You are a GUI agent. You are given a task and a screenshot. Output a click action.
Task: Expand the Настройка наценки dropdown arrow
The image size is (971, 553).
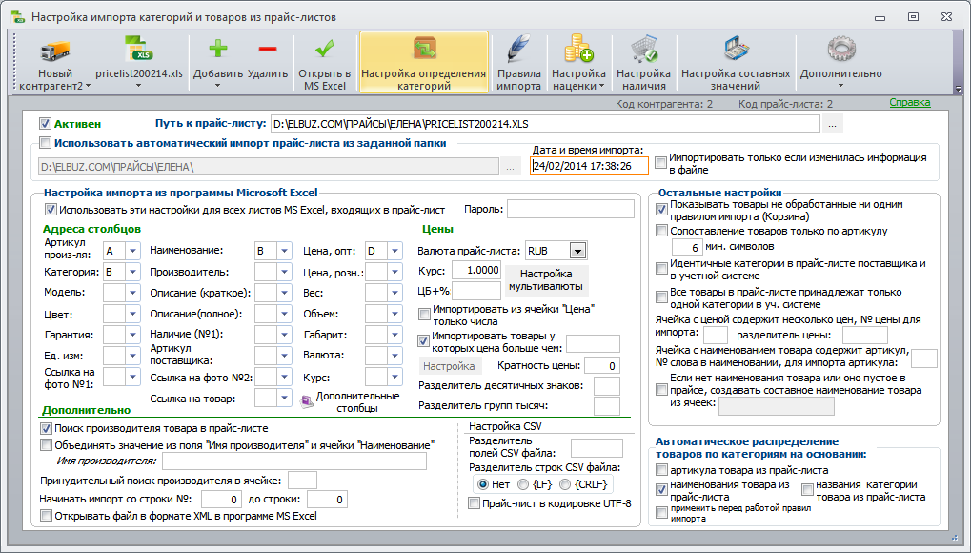pyautogui.click(x=601, y=86)
